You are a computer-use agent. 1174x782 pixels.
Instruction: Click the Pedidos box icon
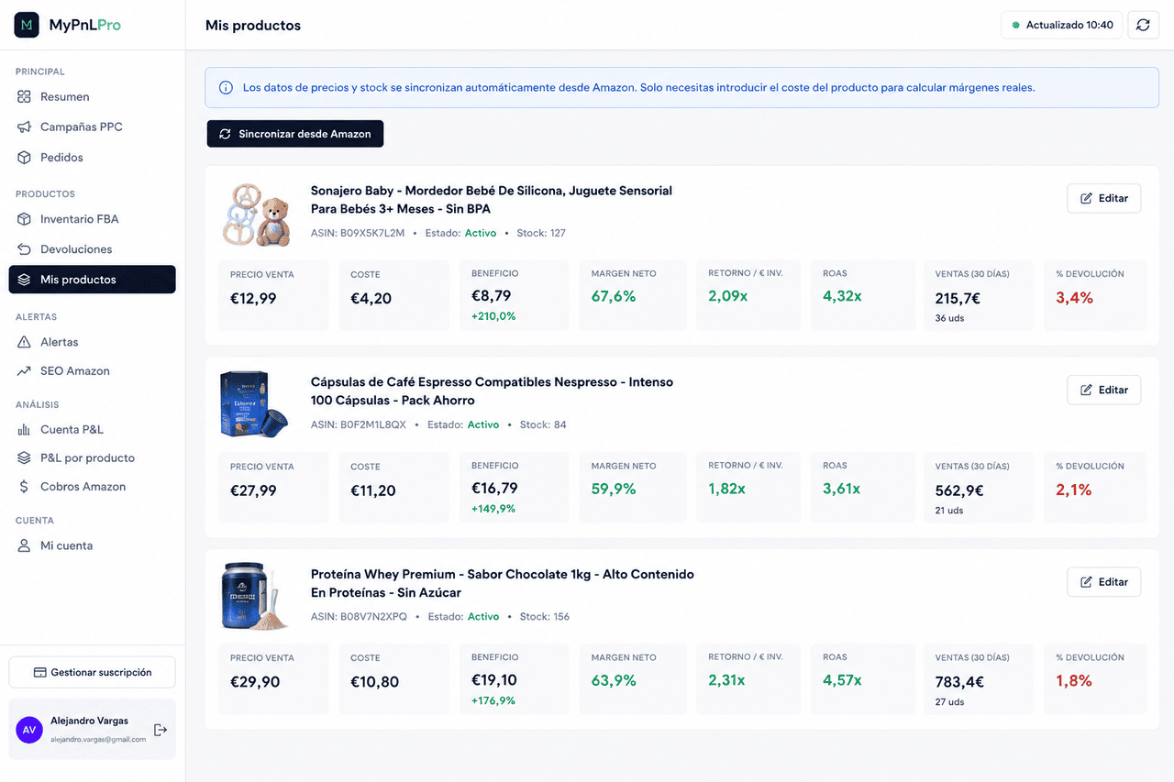coord(25,158)
